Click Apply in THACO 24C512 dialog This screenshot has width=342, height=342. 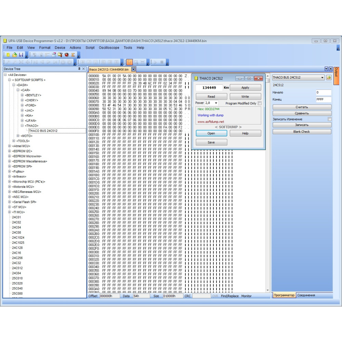click(x=245, y=88)
